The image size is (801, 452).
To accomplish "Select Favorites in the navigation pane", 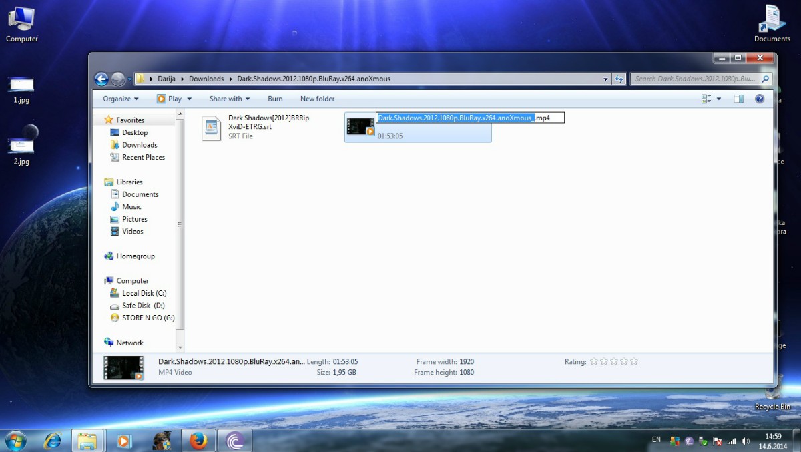I will coord(130,120).
